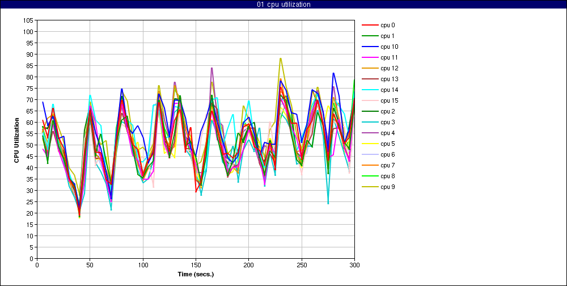
Task: Click the teal cpu 3 legend line
Action: pos(370,123)
